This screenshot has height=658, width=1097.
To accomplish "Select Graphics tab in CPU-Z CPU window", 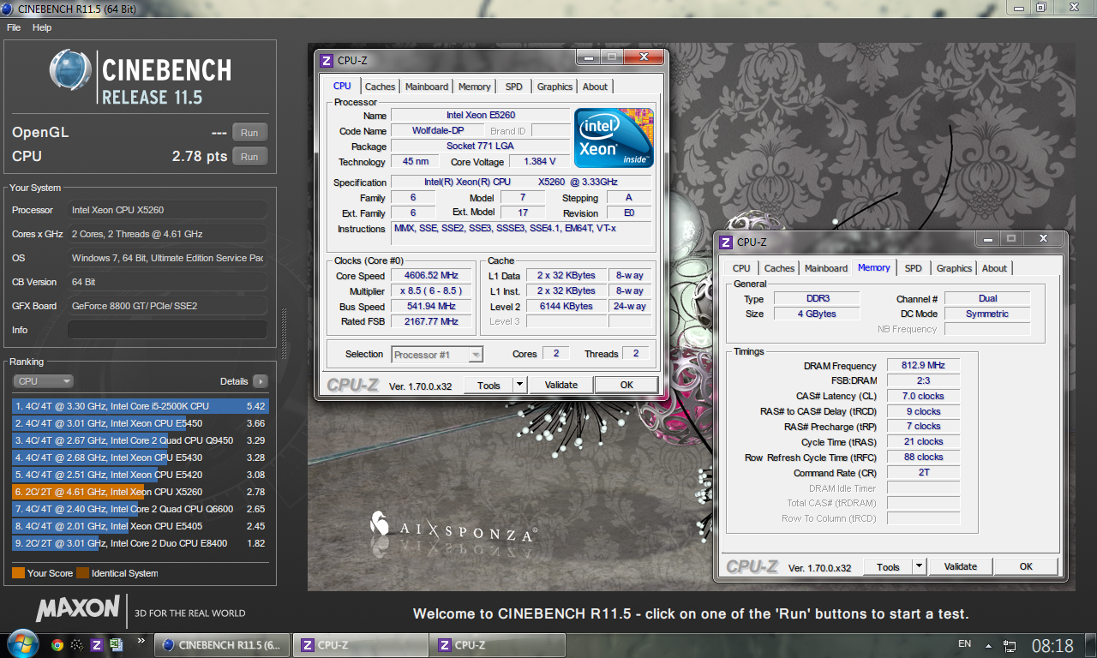I will 554,87.
